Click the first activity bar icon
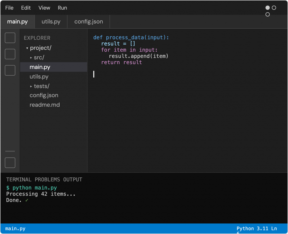 (10, 38)
